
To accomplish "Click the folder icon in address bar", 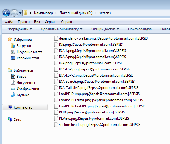I will (x=26, y=13).
